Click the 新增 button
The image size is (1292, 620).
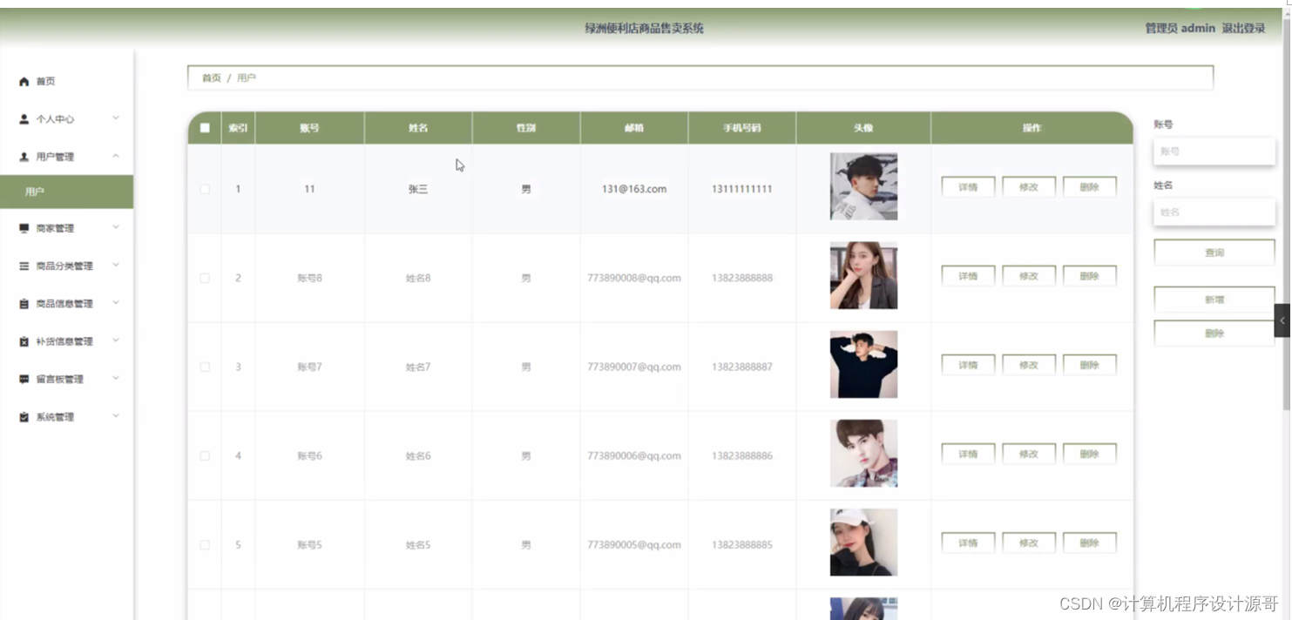(1214, 300)
